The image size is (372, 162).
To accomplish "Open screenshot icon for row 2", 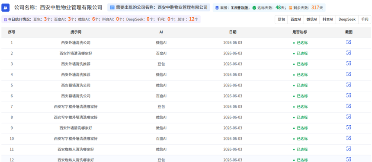I will 349,53.
